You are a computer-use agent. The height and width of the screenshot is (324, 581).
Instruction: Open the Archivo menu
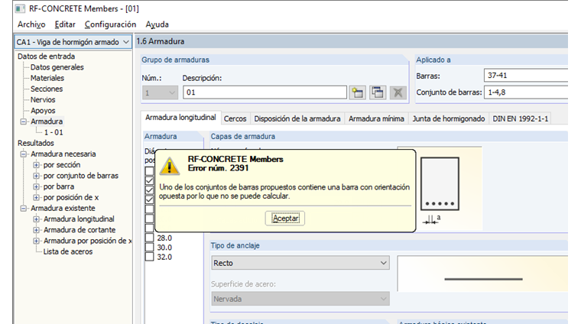[x=31, y=24]
